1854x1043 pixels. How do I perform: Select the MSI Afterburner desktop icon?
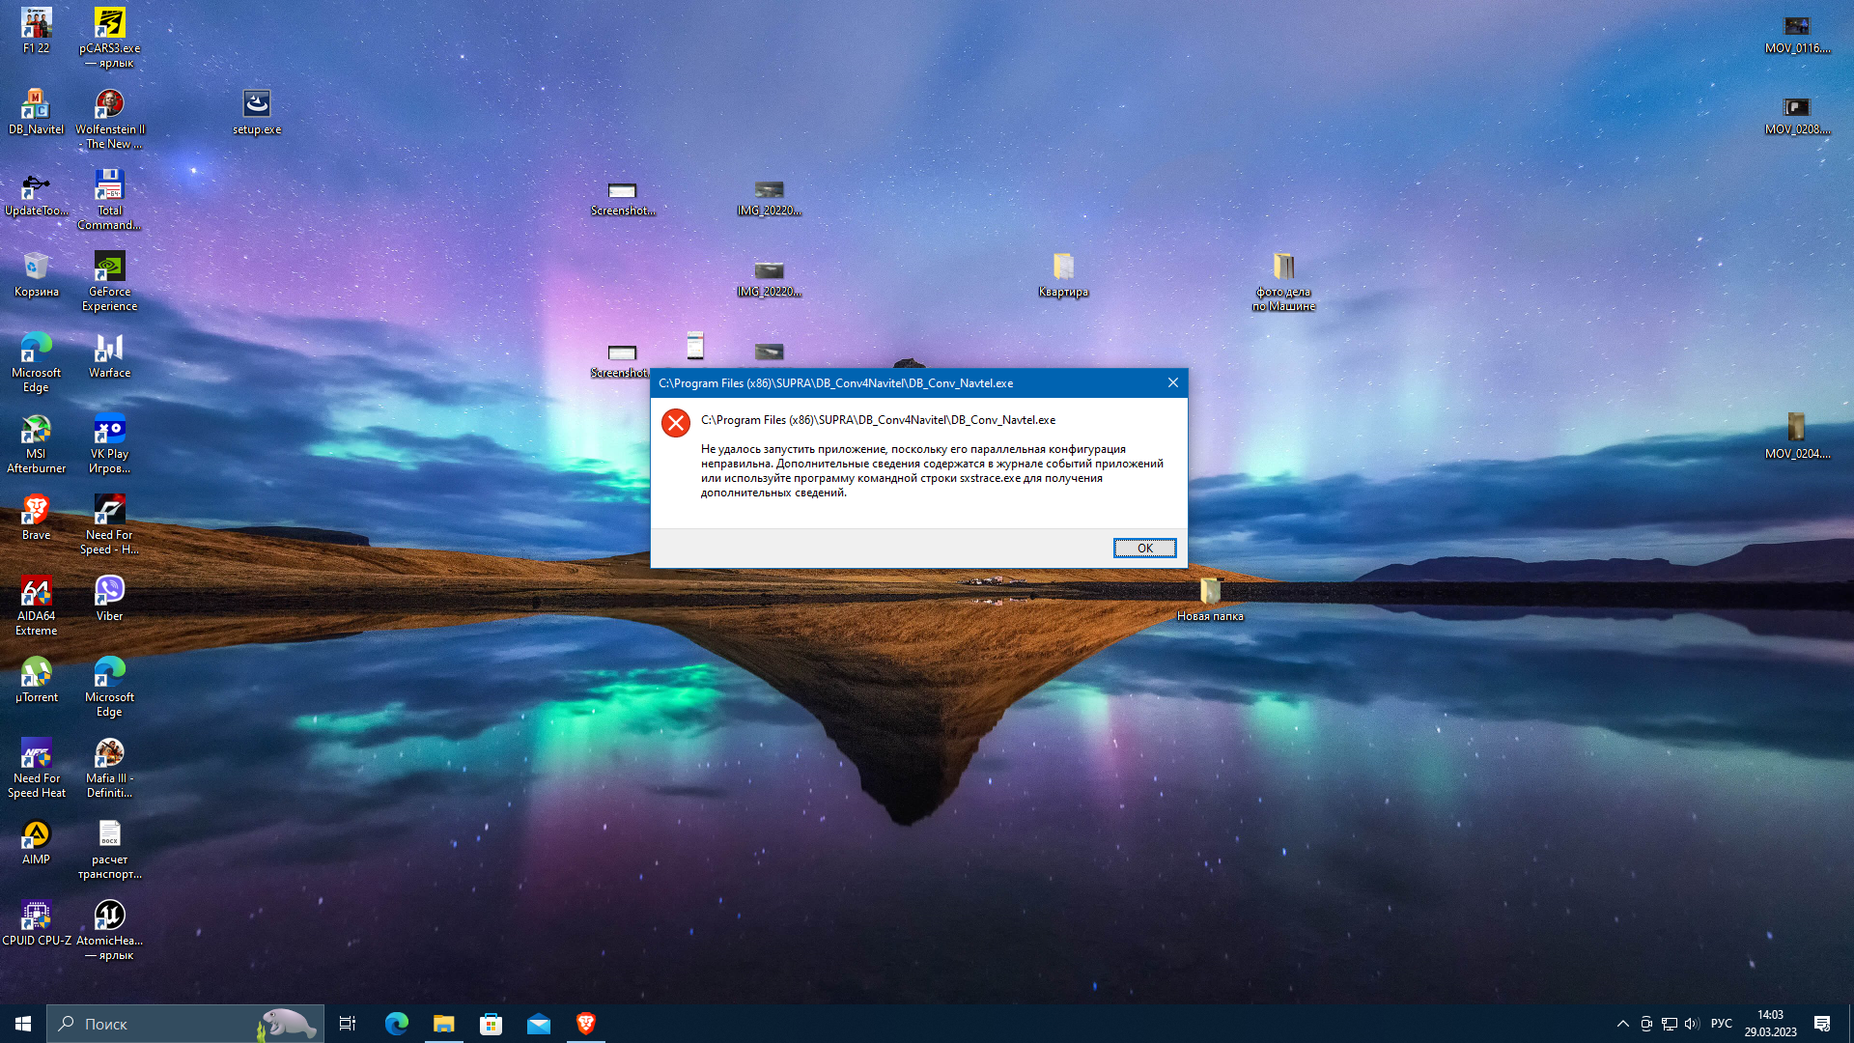point(36,430)
